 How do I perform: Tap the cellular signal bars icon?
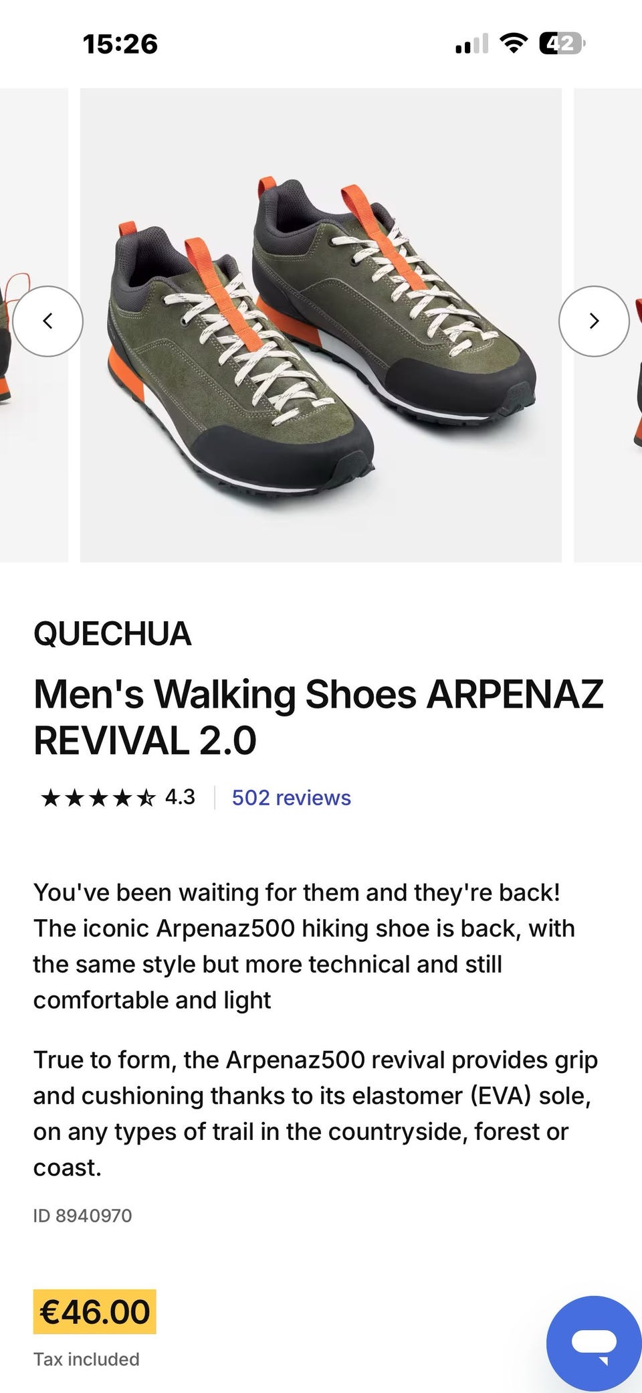point(471,44)
